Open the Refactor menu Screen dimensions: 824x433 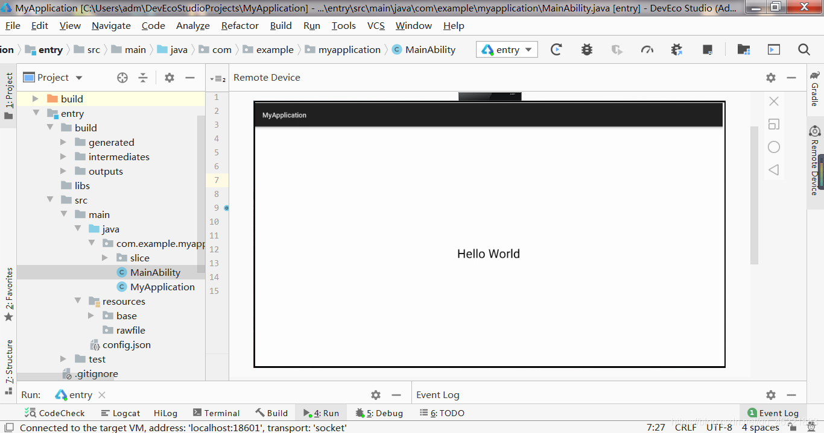pos(239,25)
